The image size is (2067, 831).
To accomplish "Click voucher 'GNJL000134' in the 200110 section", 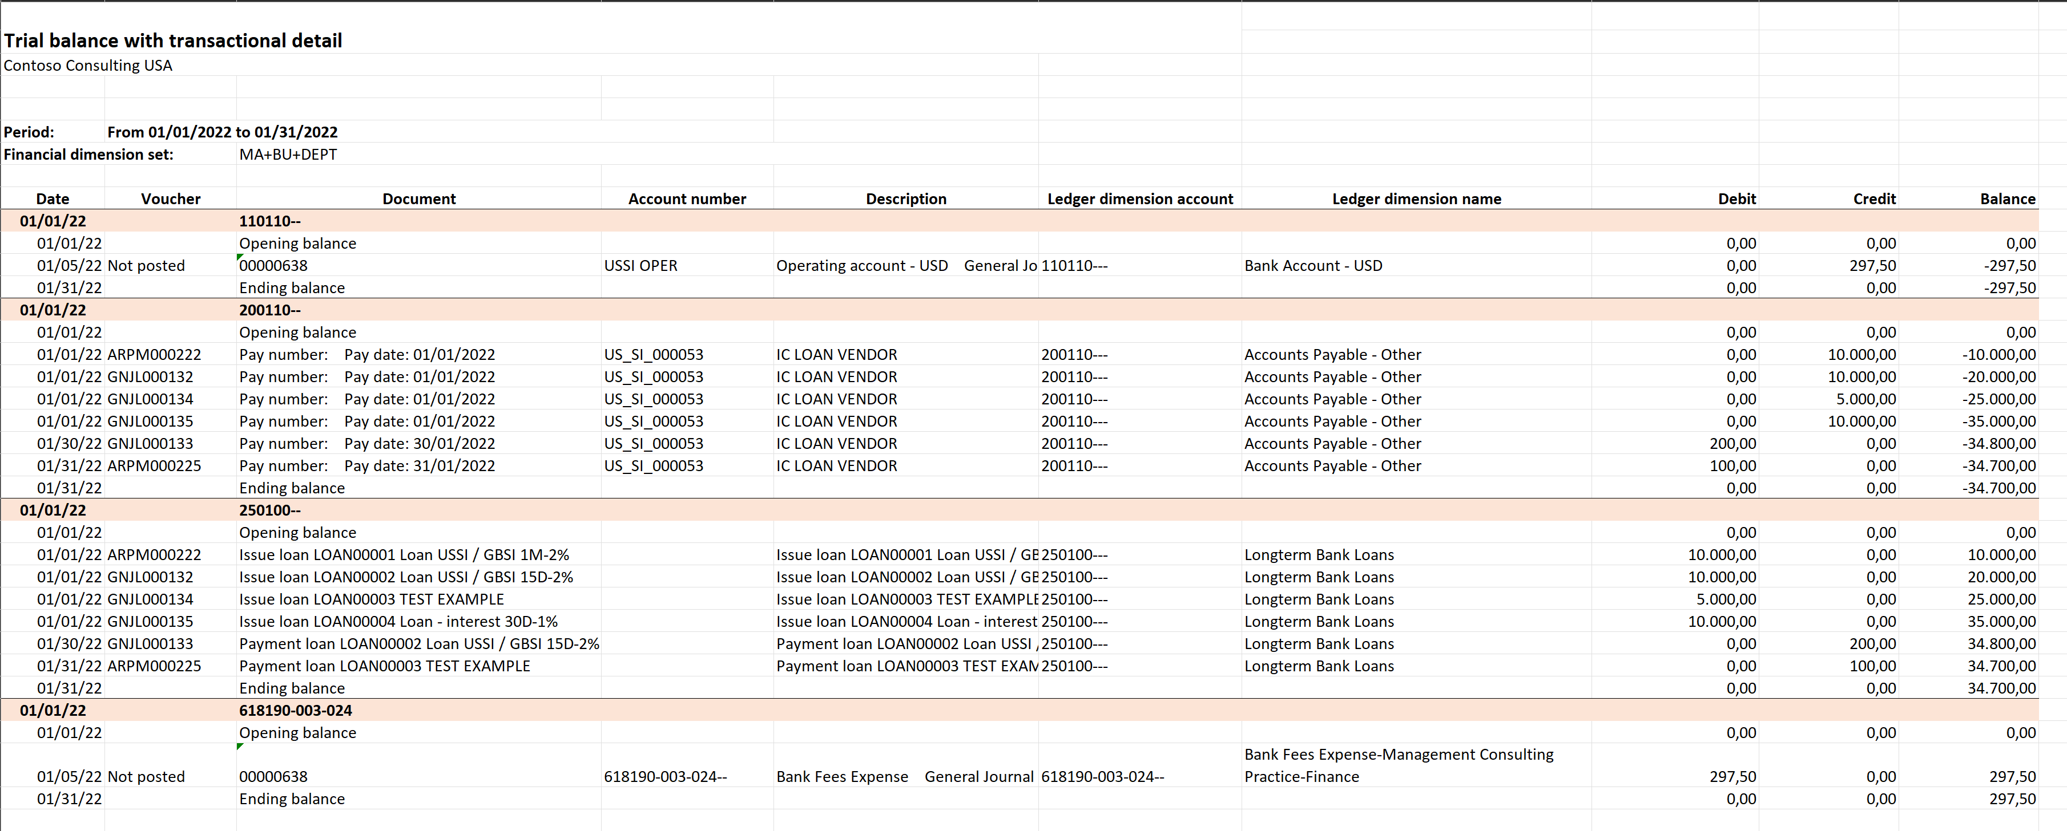I will point(150,399).
